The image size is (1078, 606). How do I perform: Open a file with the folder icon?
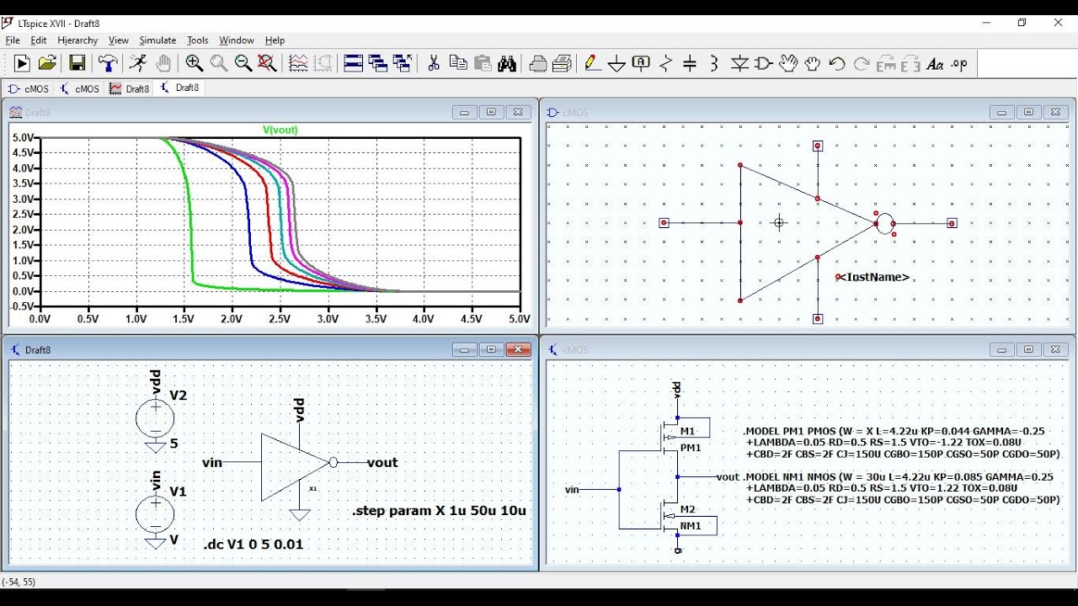[48, 63]
